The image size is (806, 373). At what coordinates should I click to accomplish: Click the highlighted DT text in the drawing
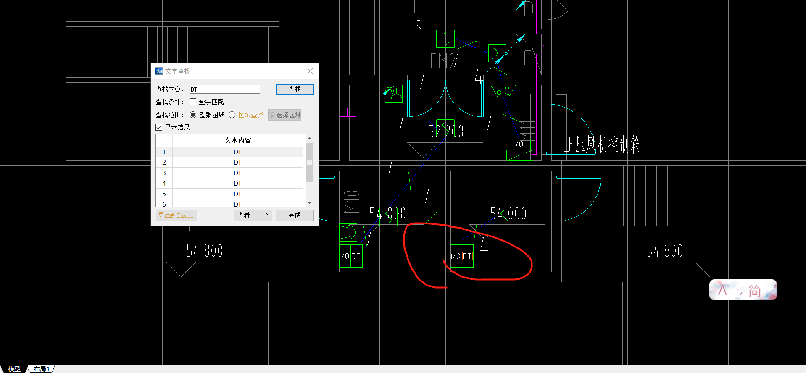[x=467, y=256]
